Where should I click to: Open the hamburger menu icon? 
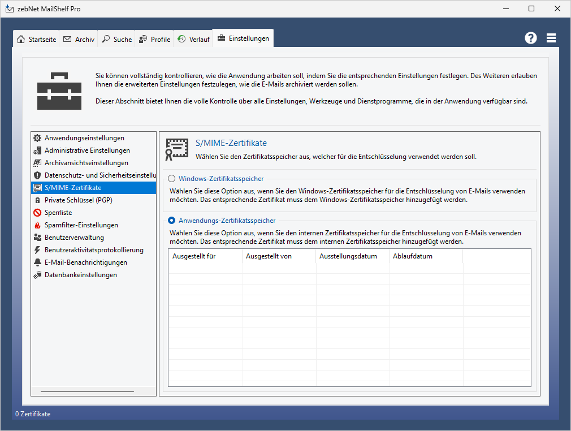click(x=551, y=38)
